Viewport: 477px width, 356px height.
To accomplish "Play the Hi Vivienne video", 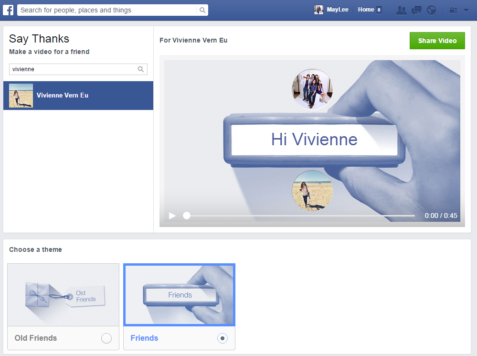I will point(172,216).
